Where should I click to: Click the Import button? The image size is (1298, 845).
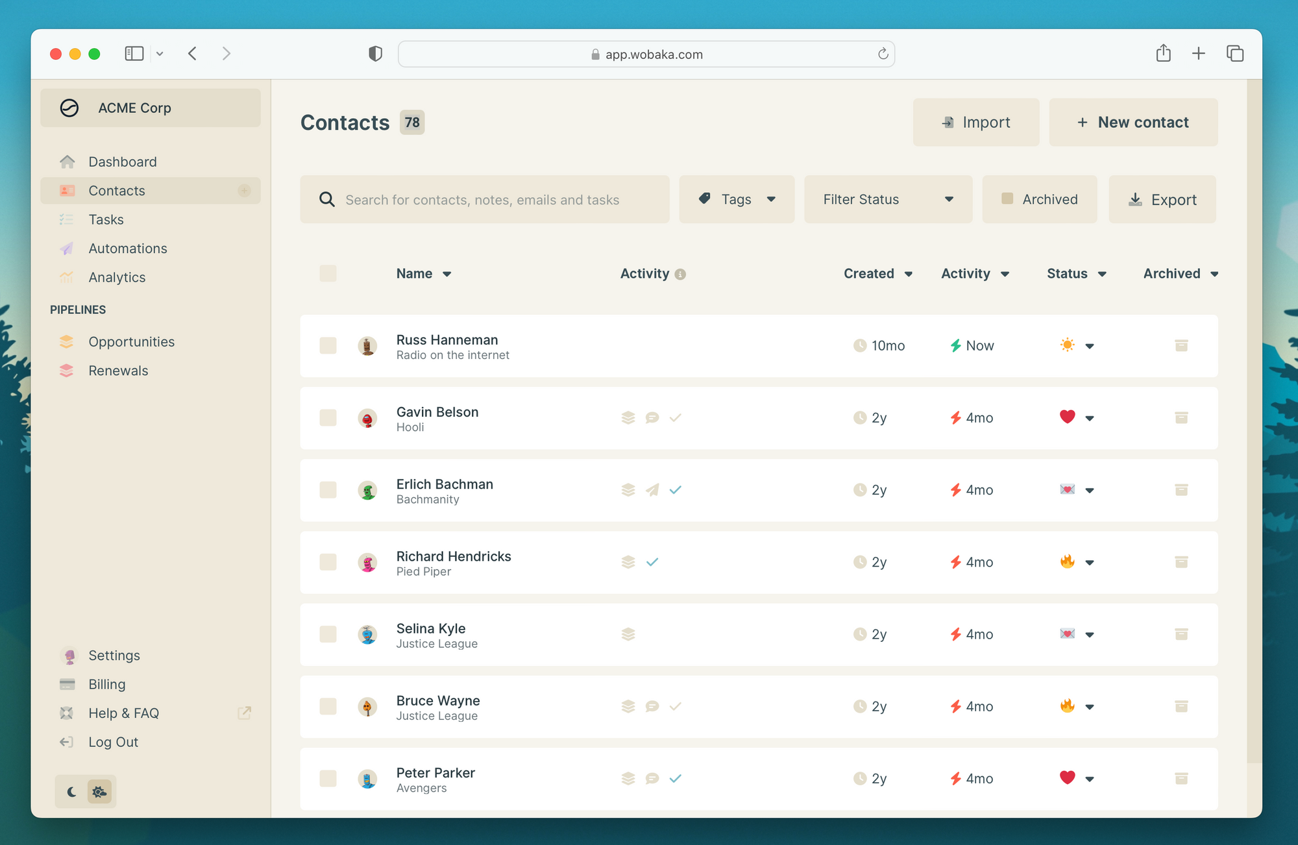(x=976, y=122)
